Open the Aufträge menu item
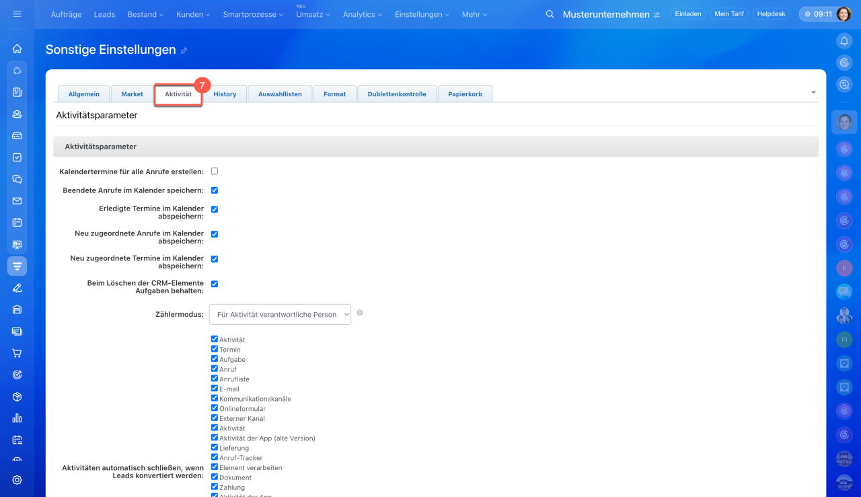Viewport: 861px width, 497px height. 67,14
